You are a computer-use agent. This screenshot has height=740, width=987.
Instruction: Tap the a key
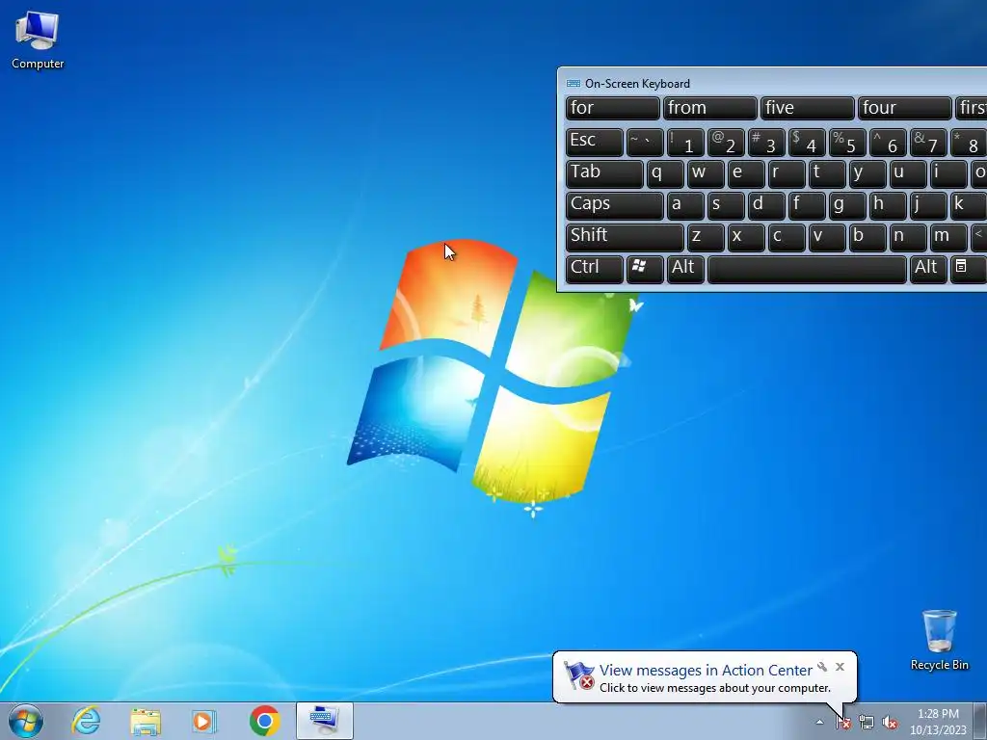click(x=685, y=206)
